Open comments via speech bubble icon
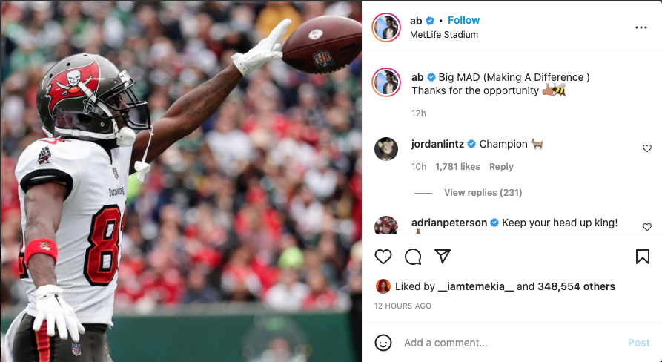662x362 pixels. pos(412,257)
